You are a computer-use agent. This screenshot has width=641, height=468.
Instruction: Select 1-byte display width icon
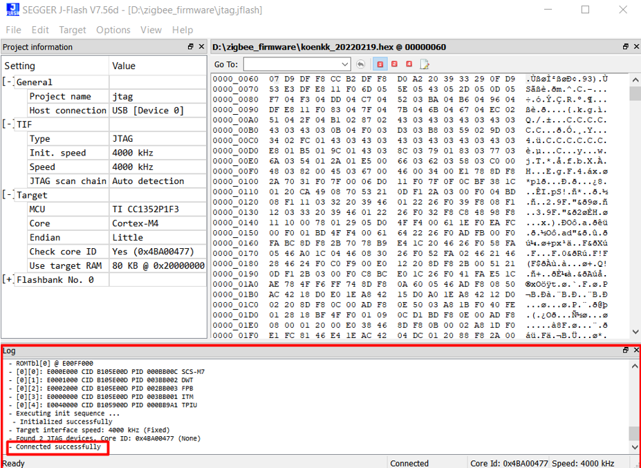click(380, 64)
